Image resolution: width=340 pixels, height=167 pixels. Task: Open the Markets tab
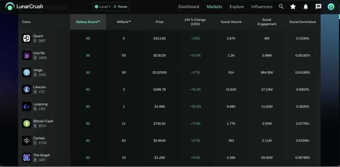pyautogui.click(x=214, y=7)
